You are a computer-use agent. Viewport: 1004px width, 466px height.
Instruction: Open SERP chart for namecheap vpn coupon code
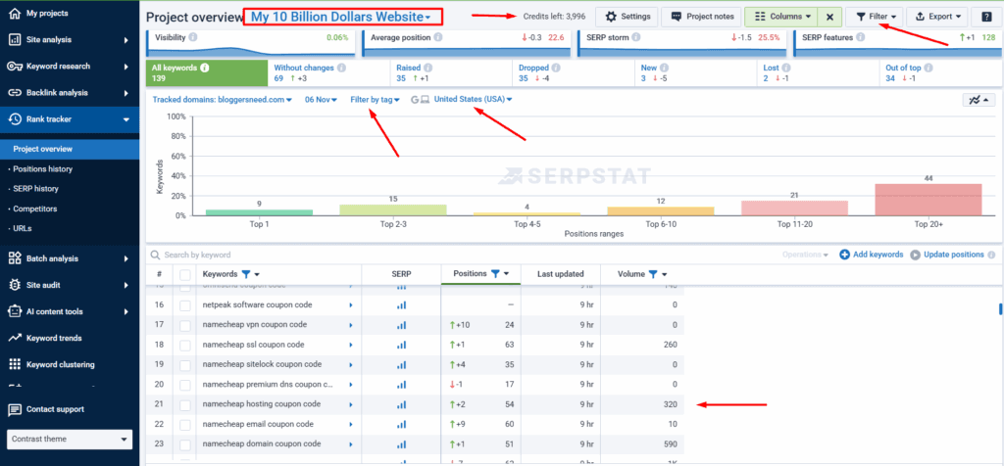point(401,325)
